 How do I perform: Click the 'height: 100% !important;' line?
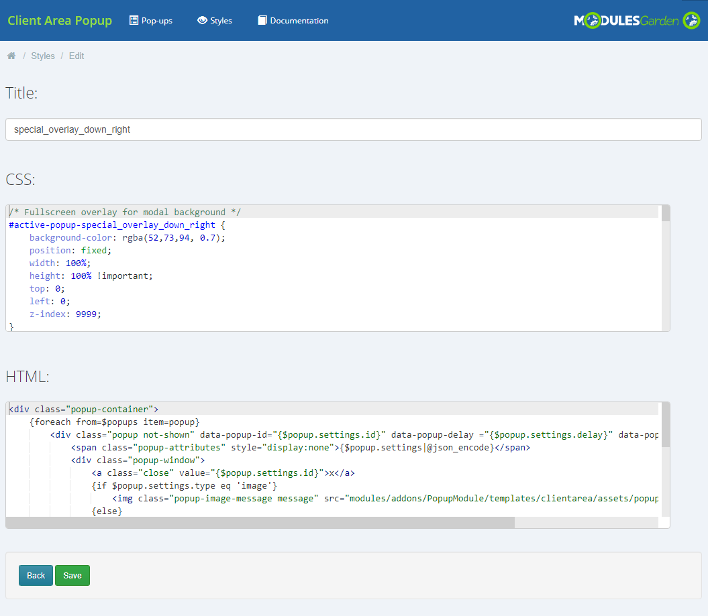click(91, 275)
